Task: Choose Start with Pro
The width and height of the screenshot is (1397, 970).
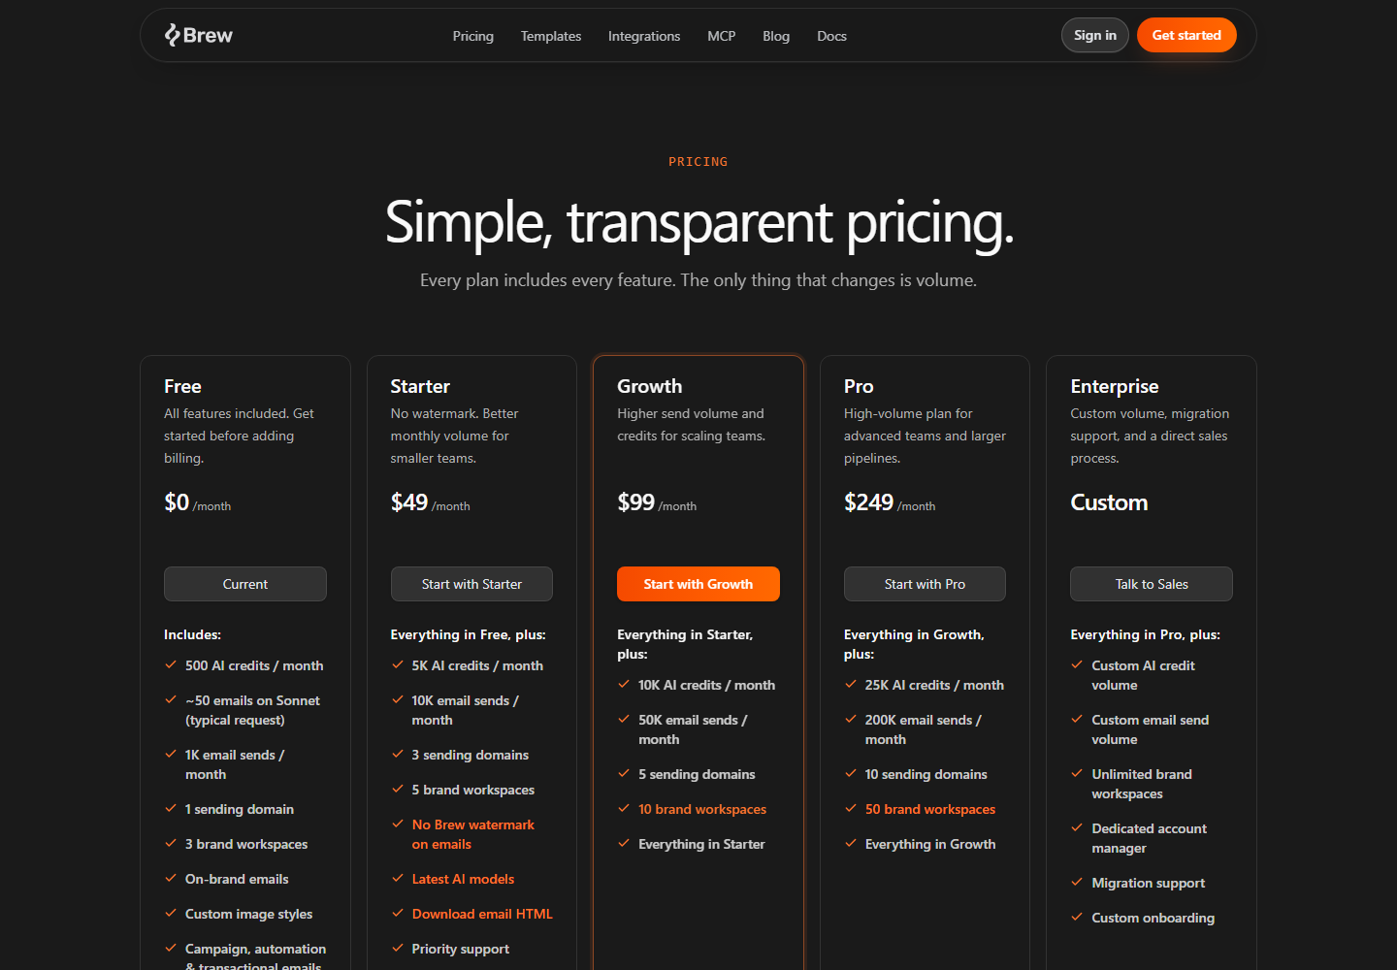Action: (925, 584)
